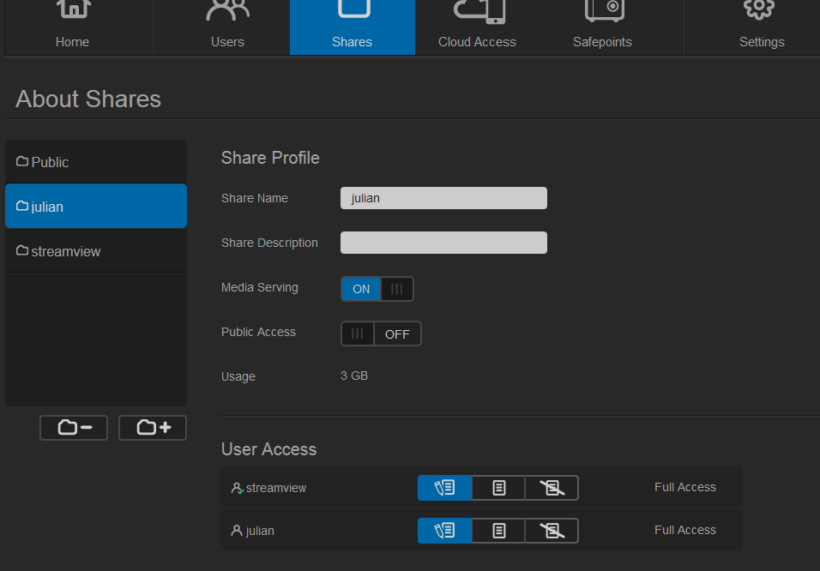Select the streamview share in list

point(96,251)
